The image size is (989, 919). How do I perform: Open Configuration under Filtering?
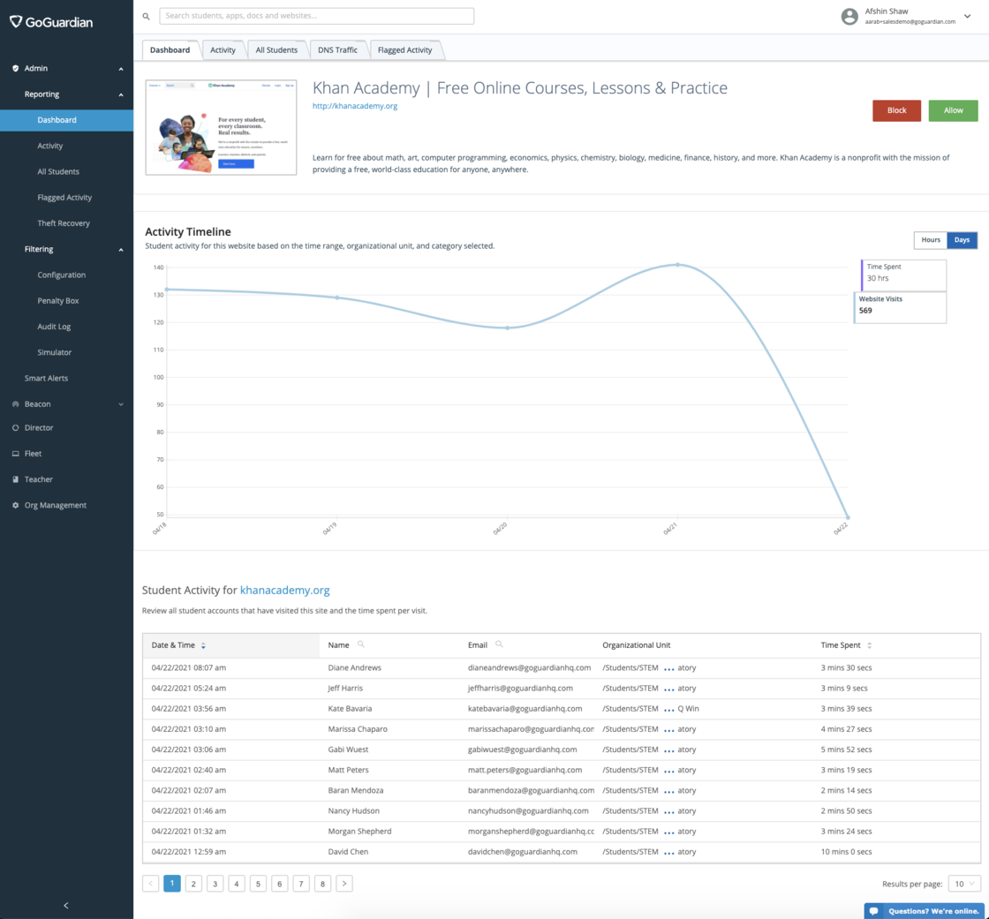click(61, 275)
